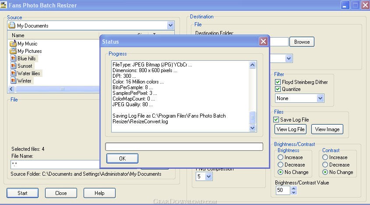370x205 pixels.
Task: Click the 'Selected files: 4' text
Action: 28,149
